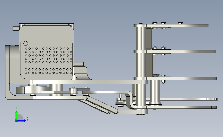Pick the lone hex nut on the top arm plate
This screenshot has width=223, height=137.
pyautogui.click(x=181, y=23)
